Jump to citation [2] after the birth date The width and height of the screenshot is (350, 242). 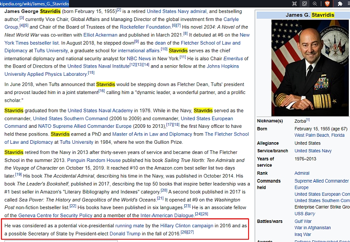(119, 10)
